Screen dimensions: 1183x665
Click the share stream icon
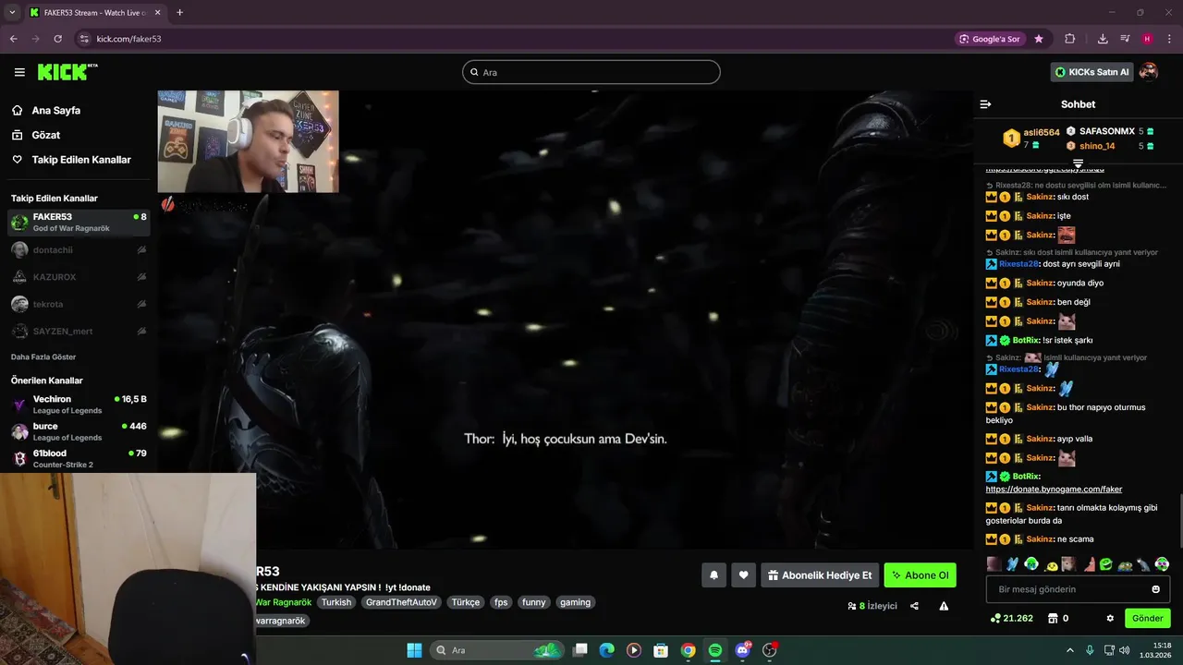(914, 606)
